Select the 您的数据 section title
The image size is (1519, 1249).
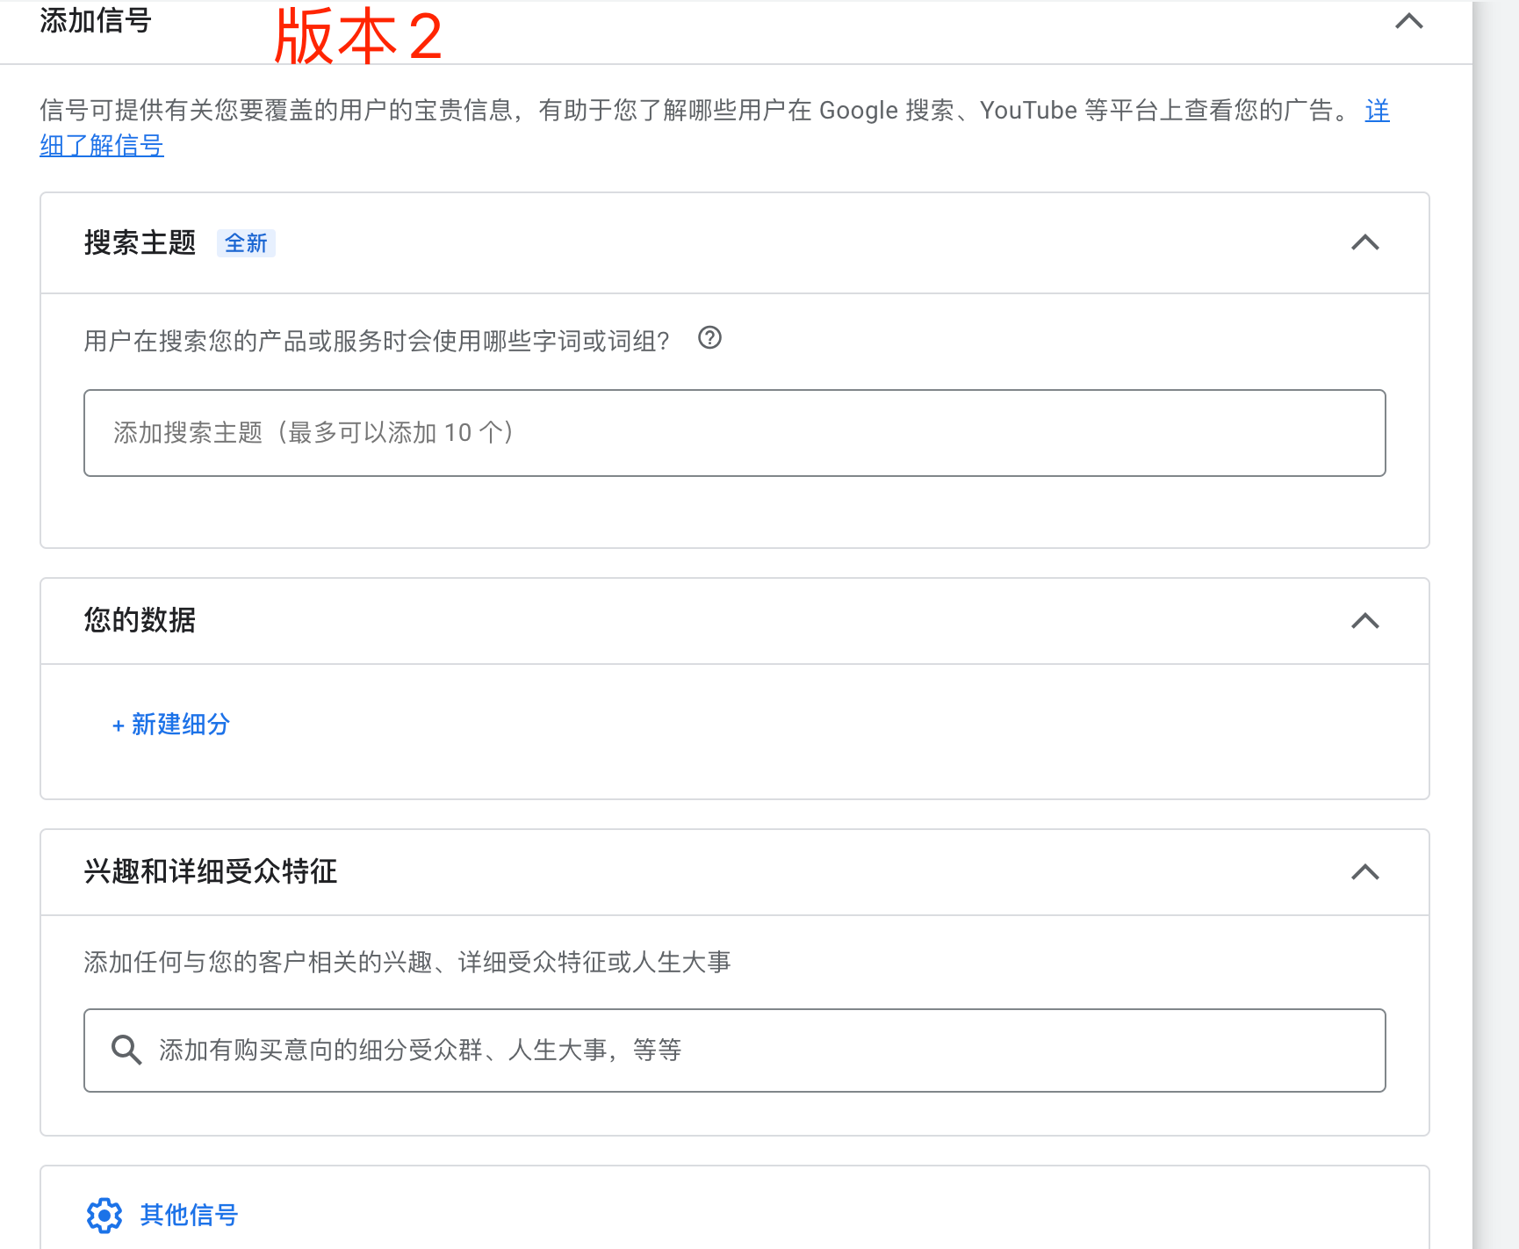(137, 621)
